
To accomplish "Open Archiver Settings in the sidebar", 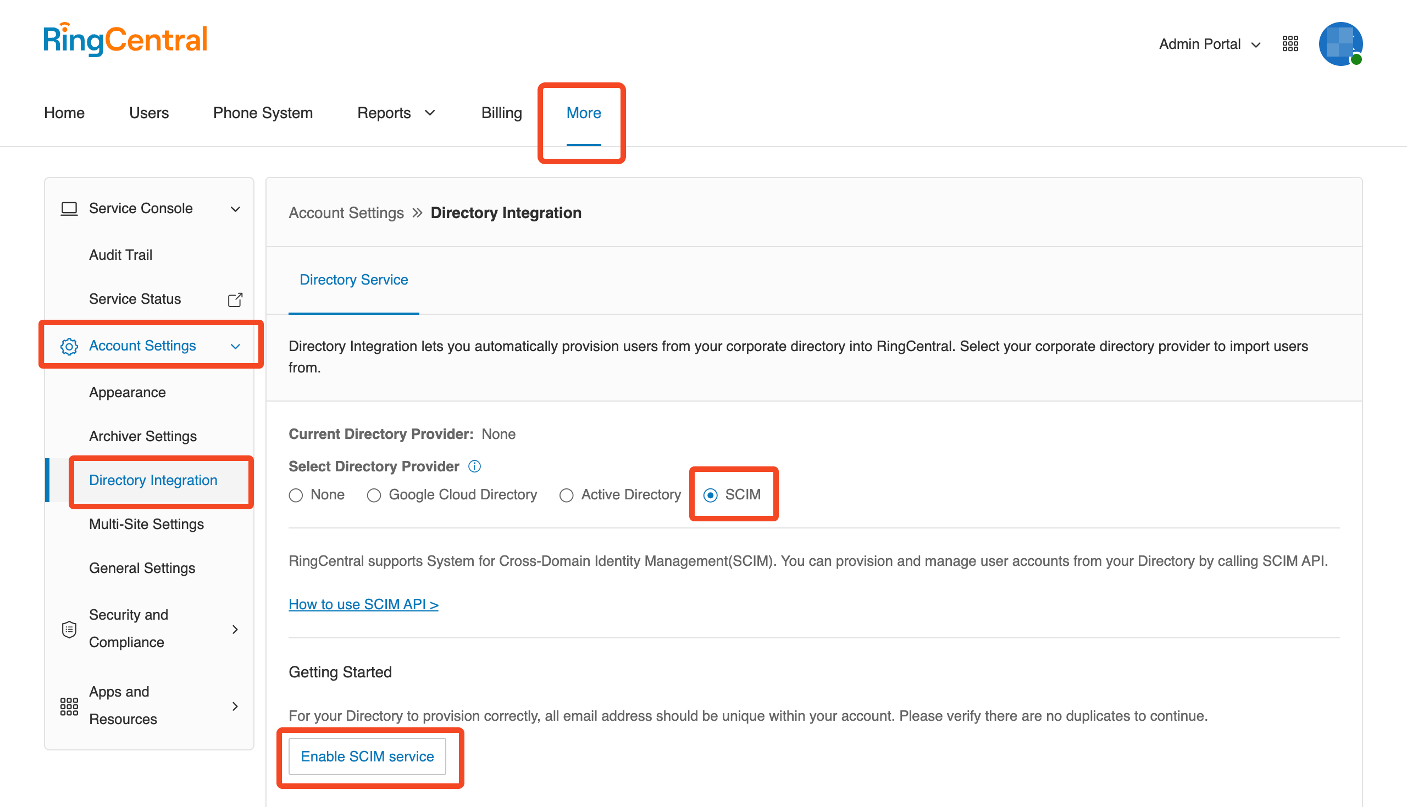I will point(142,437).
